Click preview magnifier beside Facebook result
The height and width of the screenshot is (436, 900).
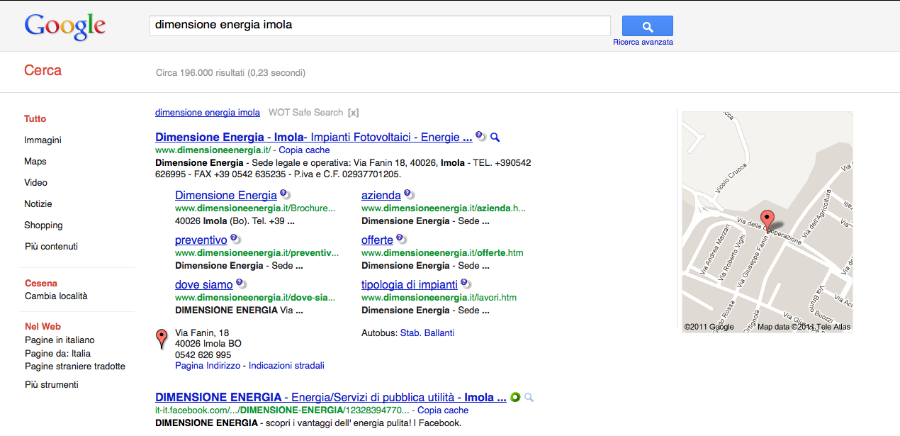(x=529, y=398)
